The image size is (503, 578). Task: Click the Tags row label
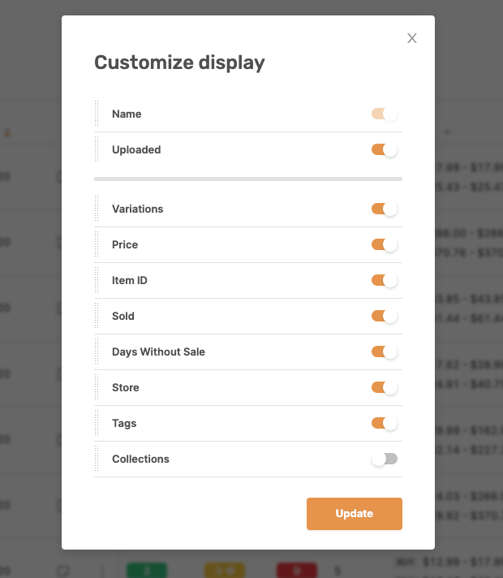point(124,424)
